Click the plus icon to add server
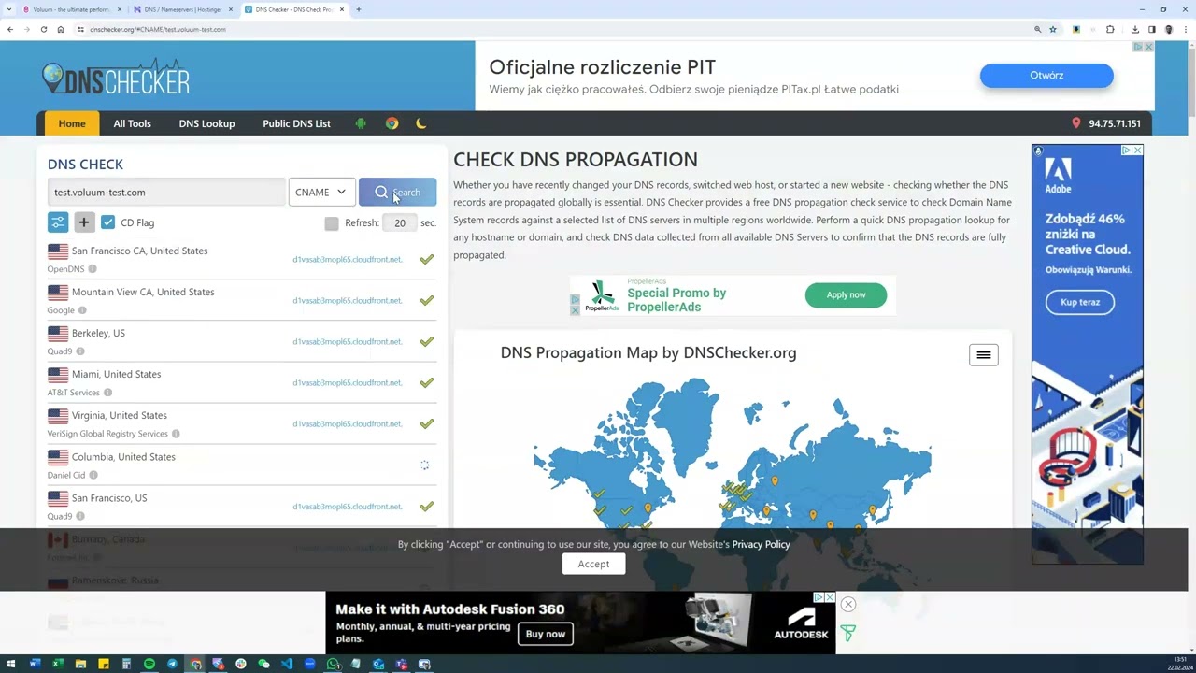The image size is (1196, 673). point(83,222)
